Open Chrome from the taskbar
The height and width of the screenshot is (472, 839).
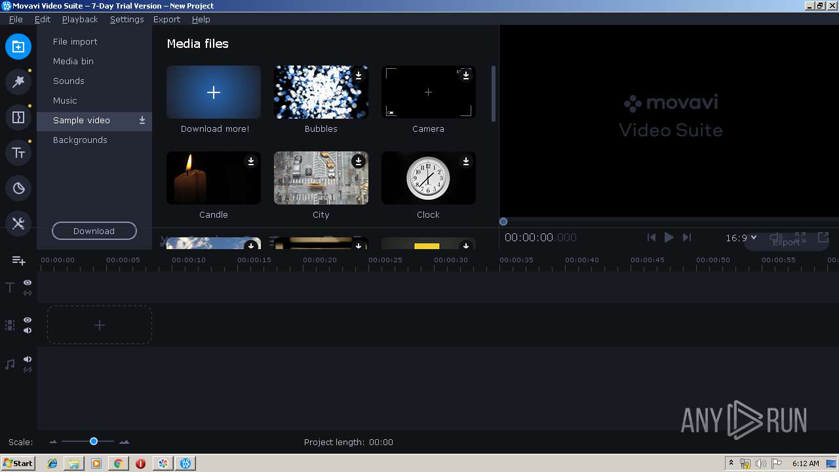(118, 463)
